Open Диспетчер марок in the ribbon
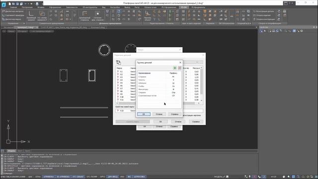Image resolution: width=318 pixels, height=179 pixels. pyautogui.click(x=11, y=19)
